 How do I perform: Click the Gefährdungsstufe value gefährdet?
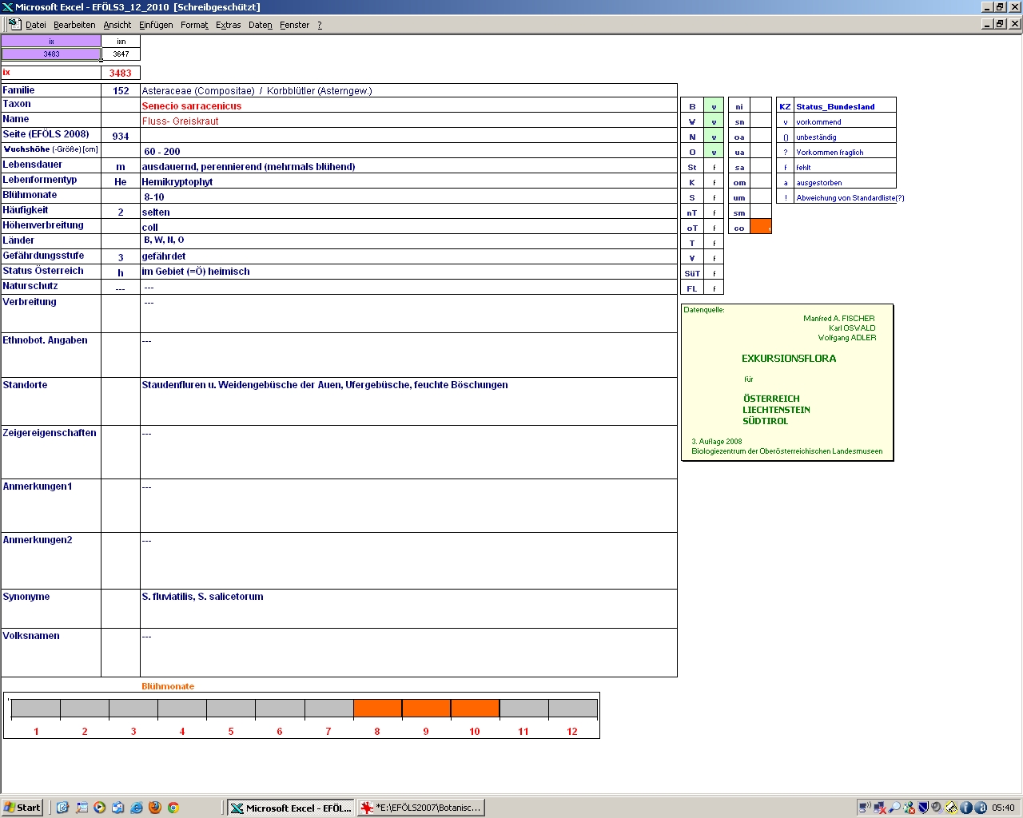tap(164, 256)
